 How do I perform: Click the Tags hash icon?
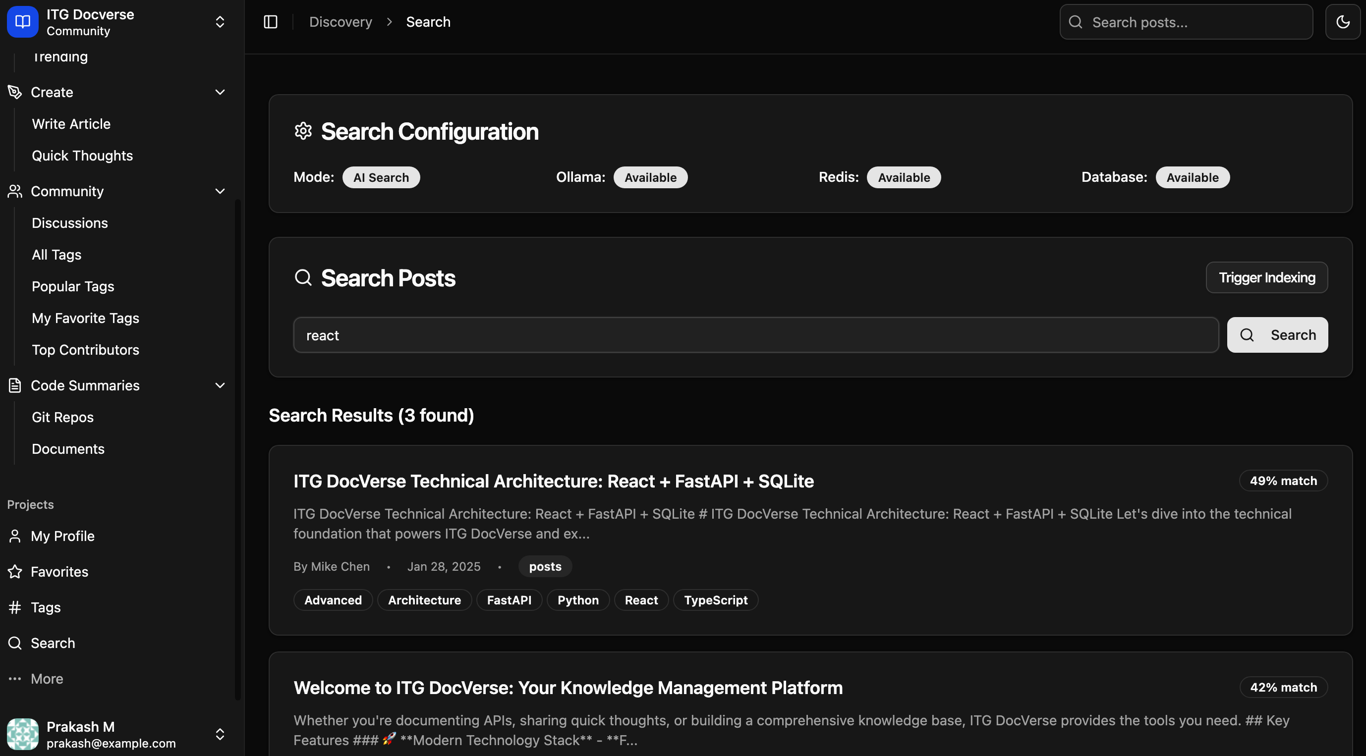click(x=15, y=607)
